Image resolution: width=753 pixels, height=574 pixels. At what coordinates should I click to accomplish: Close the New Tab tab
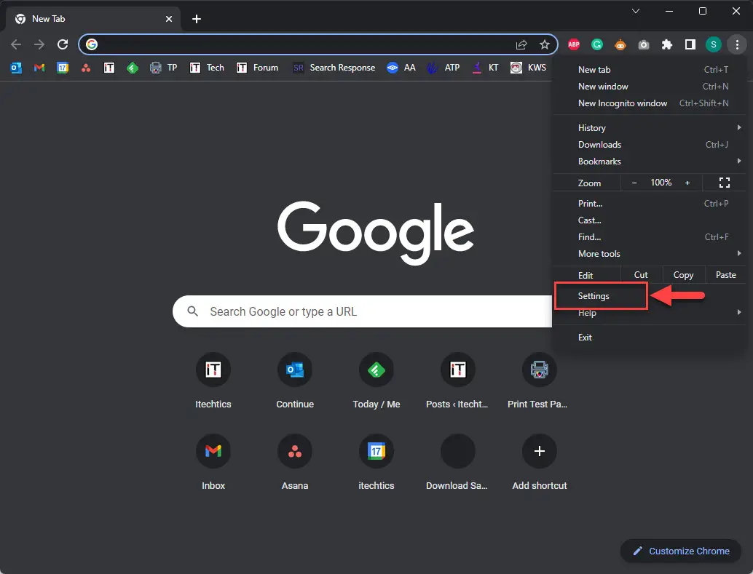169,19
